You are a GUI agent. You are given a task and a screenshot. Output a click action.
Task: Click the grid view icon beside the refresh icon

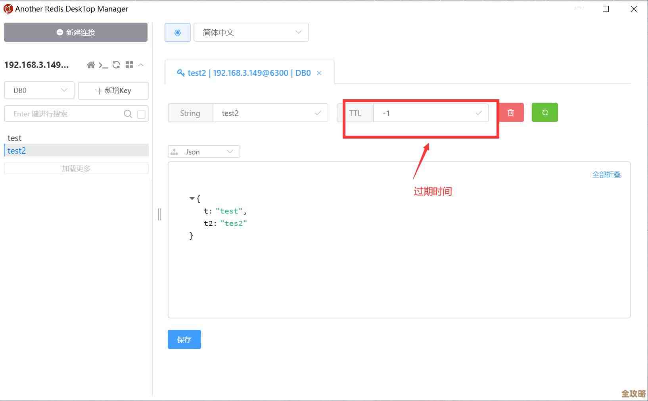pos(129,65)
